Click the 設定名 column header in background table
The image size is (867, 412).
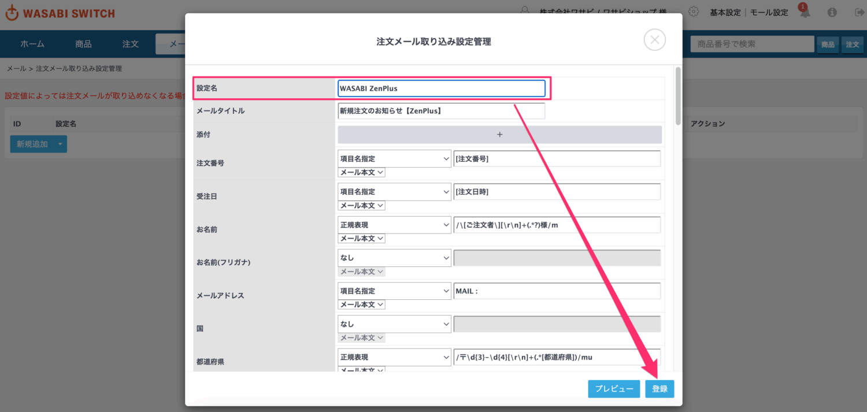(66, 124)
